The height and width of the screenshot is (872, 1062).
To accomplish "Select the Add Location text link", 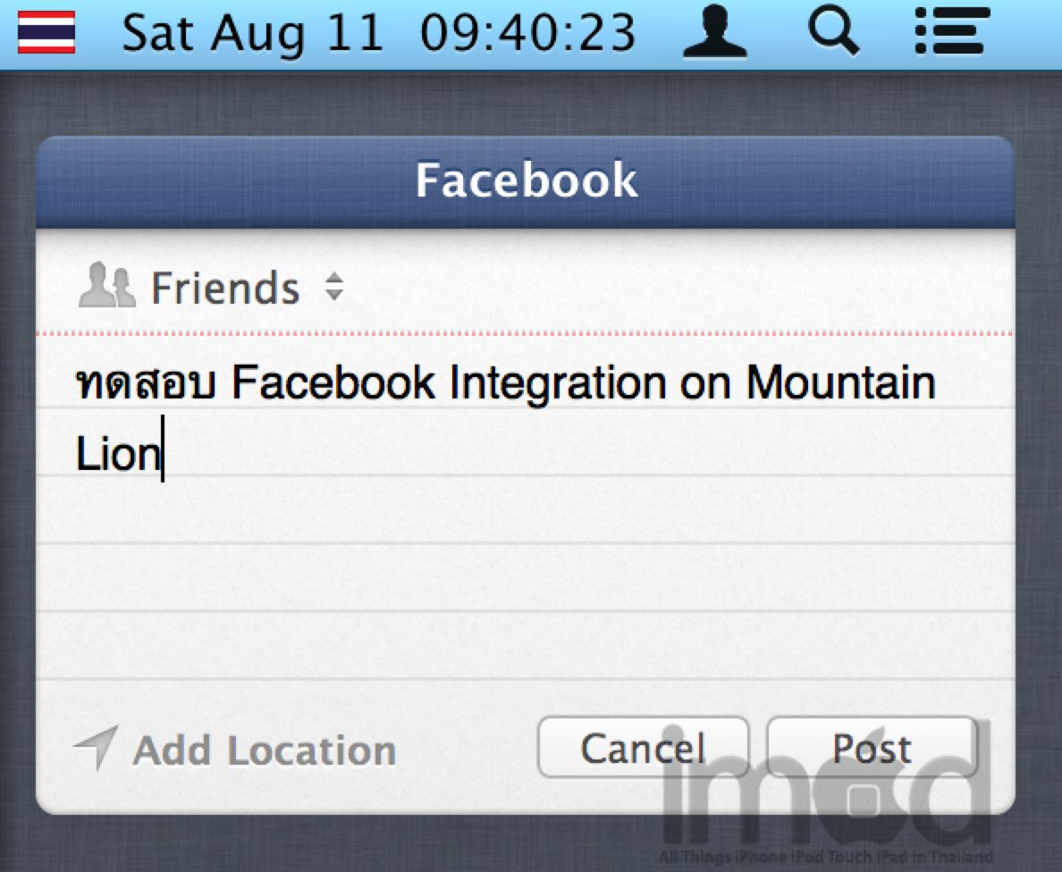I will coord(265,750).
